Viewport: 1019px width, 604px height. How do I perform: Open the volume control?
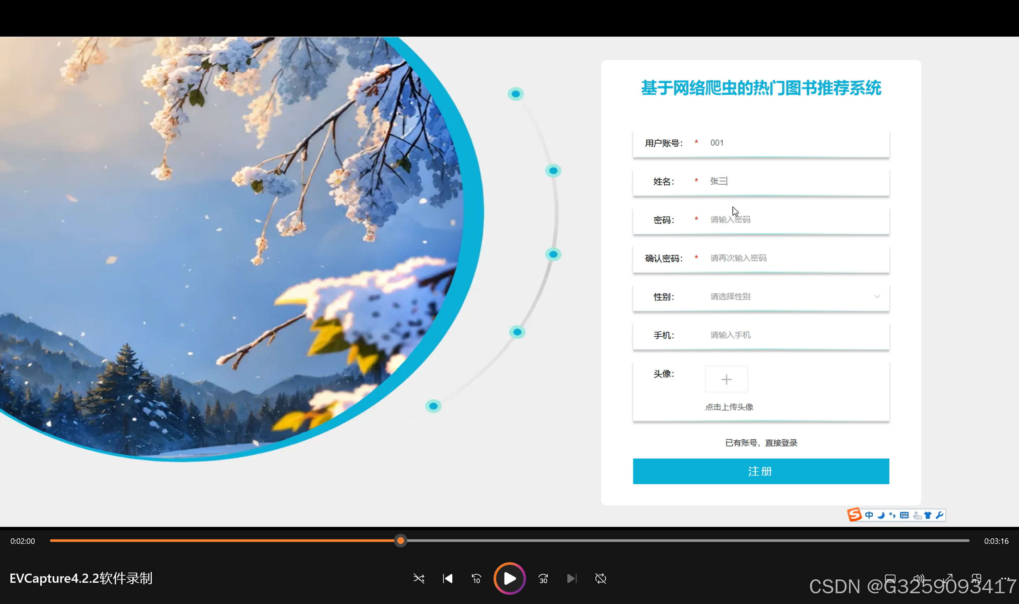(x=918, y=579)
